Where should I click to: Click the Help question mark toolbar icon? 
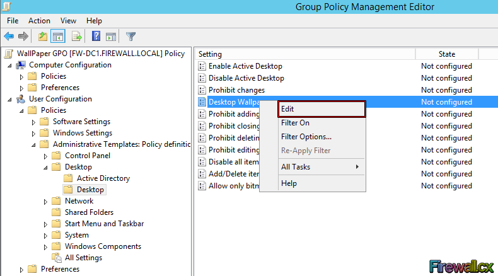pyautogui.click(x=96, y=36)
